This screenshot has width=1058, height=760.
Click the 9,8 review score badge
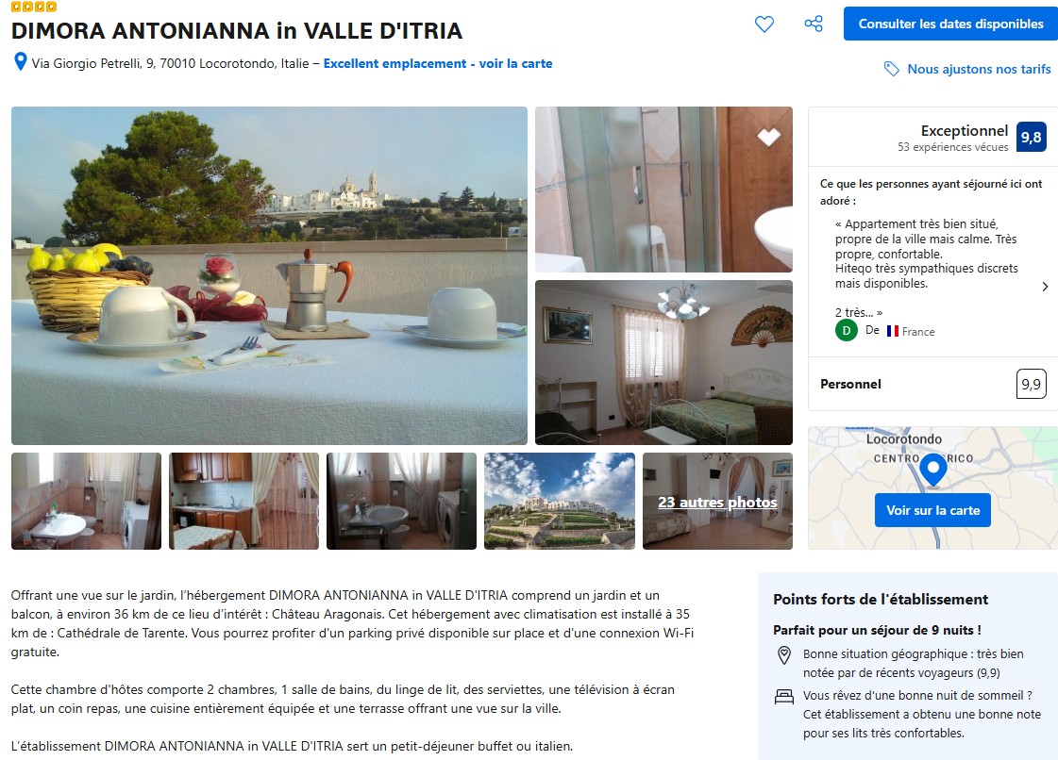tap(1031, 137)
